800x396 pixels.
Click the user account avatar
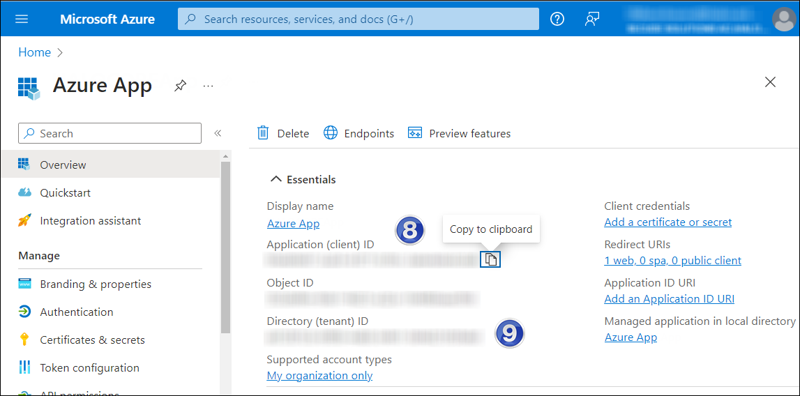tap(783, 19)
